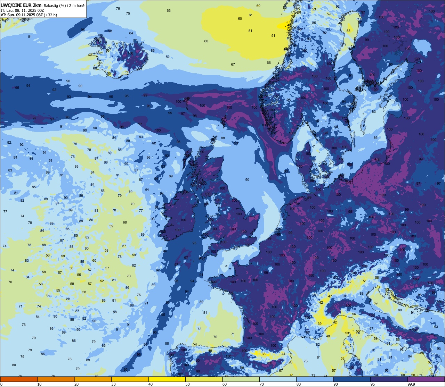Click the 0–10 dark orange legend swatch
Viewport: 445px width, 387px height.
[19, 379]
